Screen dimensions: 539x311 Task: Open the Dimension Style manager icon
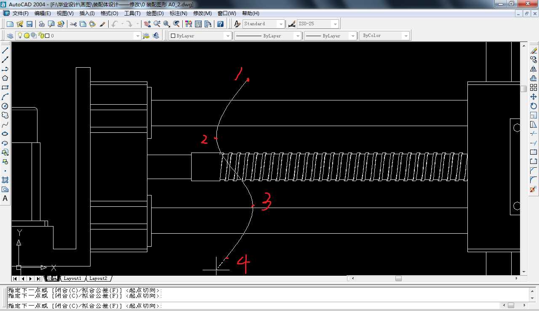pos(292,24)
